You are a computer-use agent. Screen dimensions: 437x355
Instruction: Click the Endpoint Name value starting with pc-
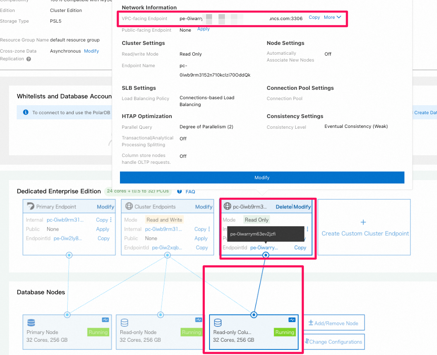click(215, 71)
